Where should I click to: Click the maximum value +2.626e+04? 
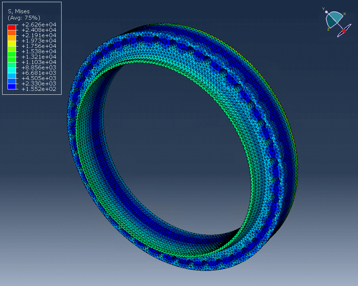pyautogui.click(x=39, y=24)
